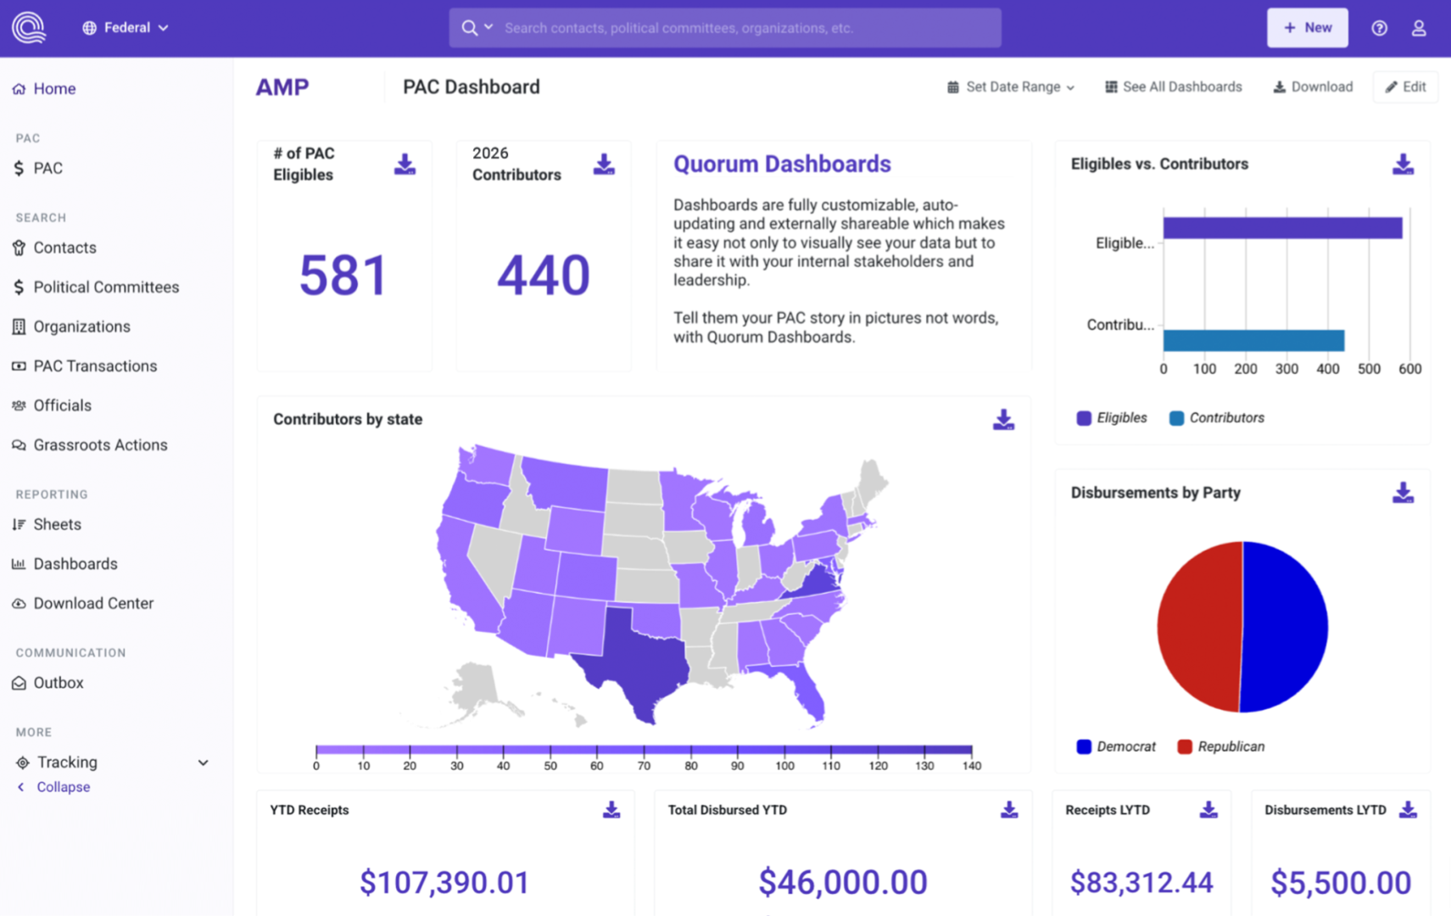Click the Eligibles bar in chart
This screenshot has width=1451, height=916.
(x=1282, y=228)
